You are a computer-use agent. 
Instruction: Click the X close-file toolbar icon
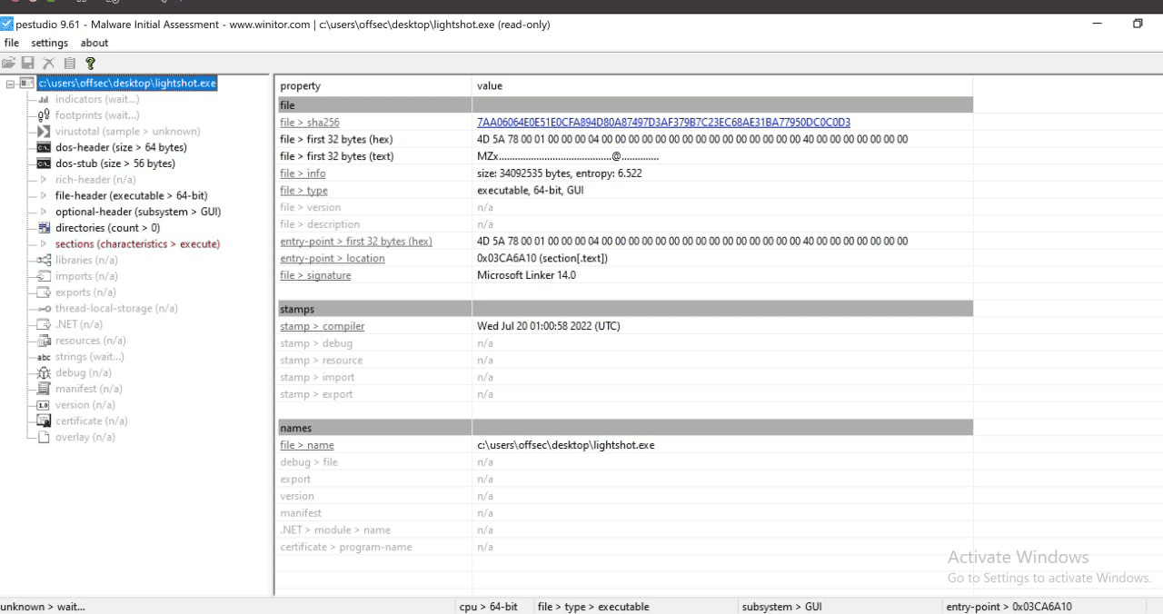[x=48, y=63]
